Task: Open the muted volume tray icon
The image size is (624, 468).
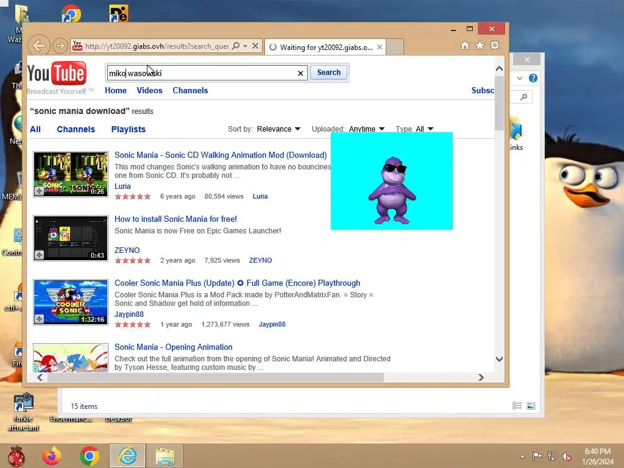Action: tap(567, 456)
